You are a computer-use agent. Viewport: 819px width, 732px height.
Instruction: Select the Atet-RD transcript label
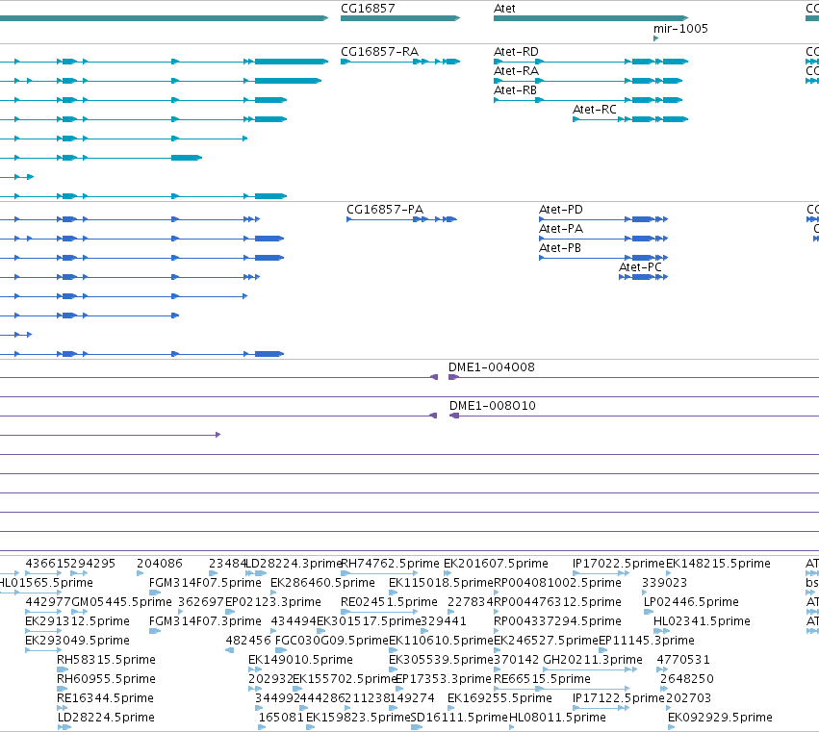(x=516, y=52)
